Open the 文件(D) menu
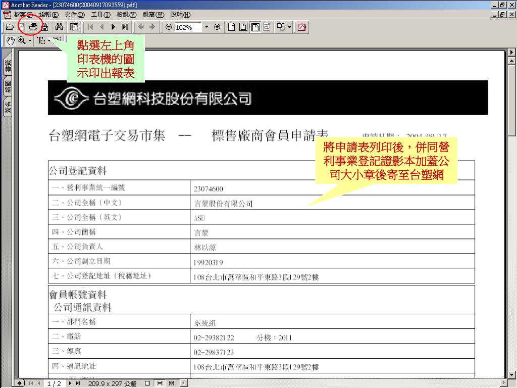The height and width of the screenshot is (388, 517). 75,15
